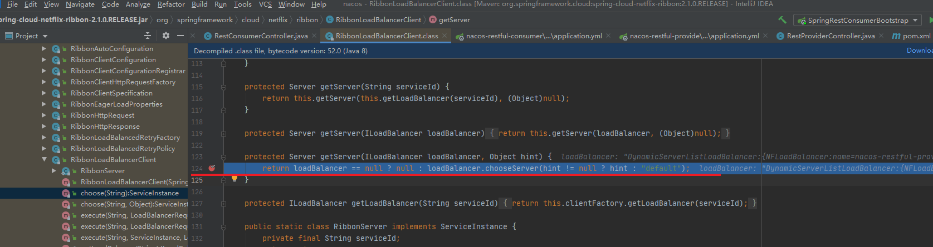This screenshot has width=933, height=247.
Task: Open the Help menu
Action: (319, 4)
